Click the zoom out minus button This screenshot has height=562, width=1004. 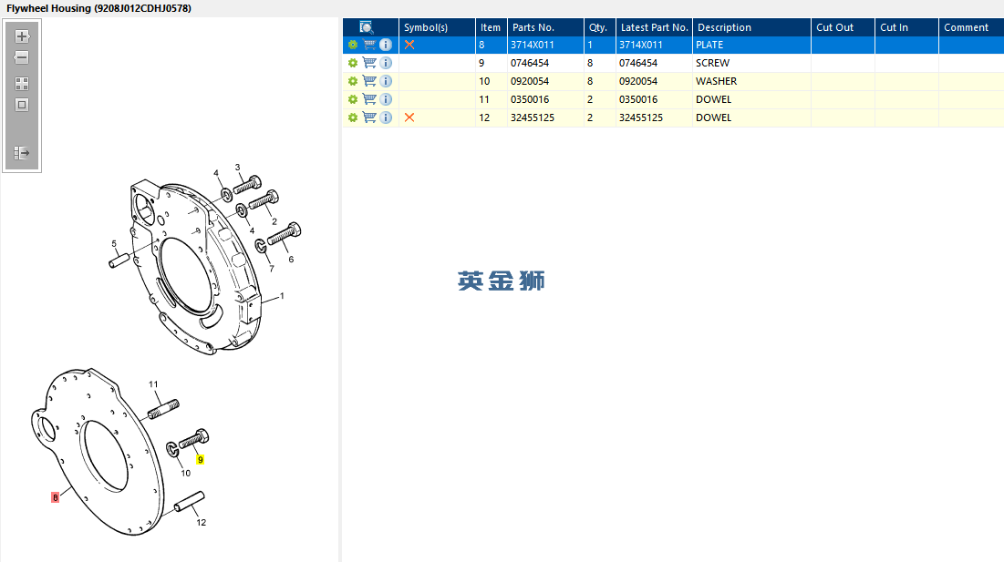22,57
